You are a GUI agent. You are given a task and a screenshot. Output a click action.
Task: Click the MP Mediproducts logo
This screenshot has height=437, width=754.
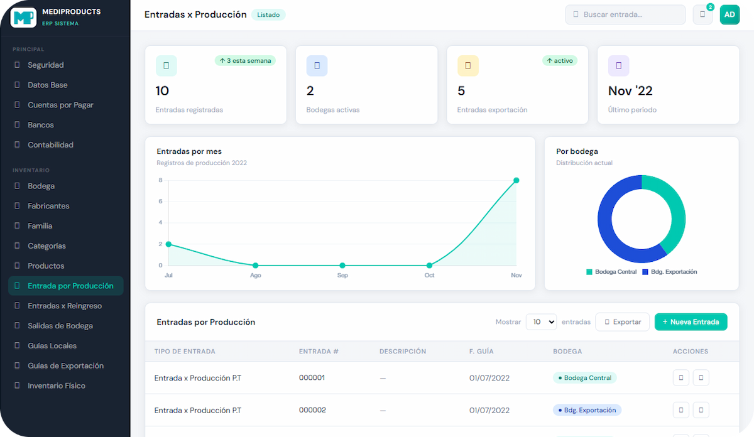[24, 17]
